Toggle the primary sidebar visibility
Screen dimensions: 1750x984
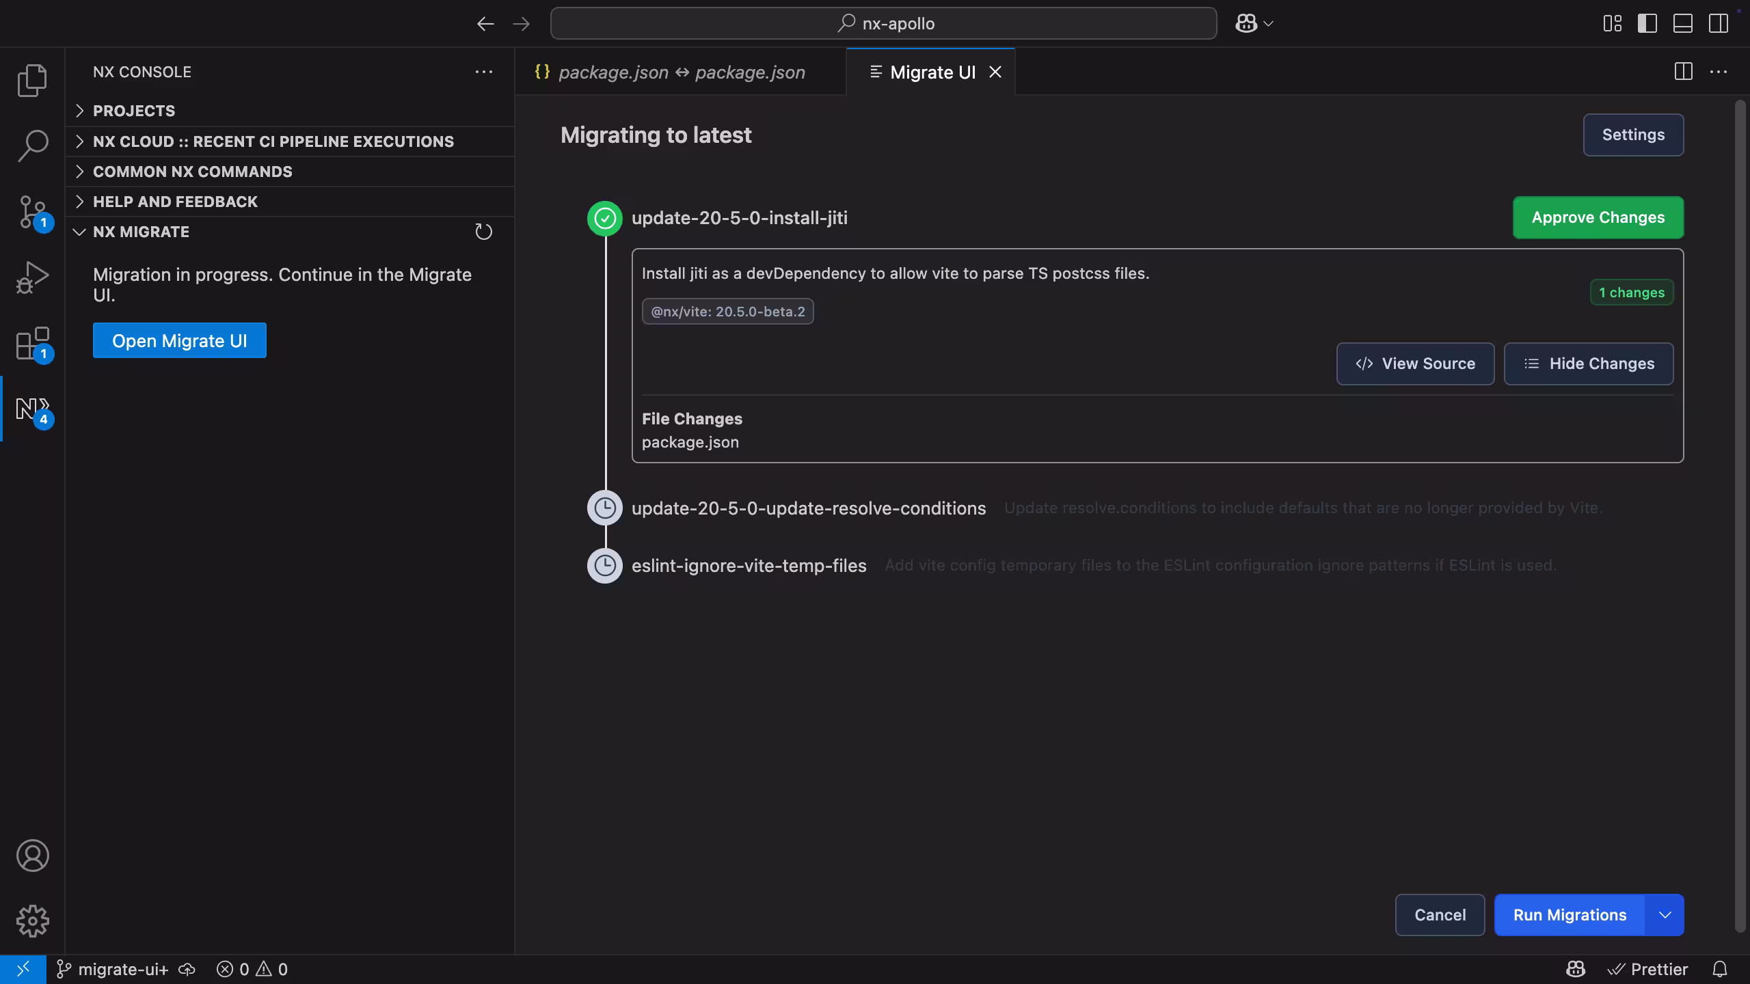tap(1647, 23)
